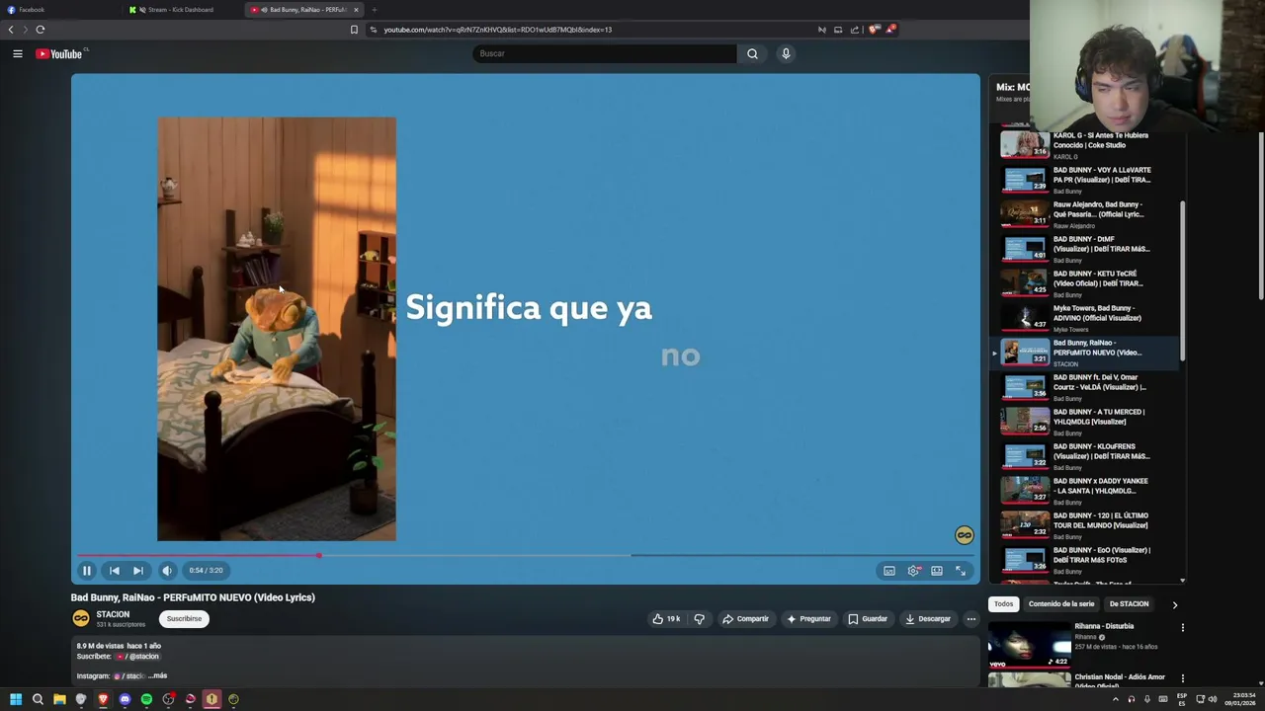Screen dimensions: 1265x711
Task: Open more actions three-dot menu under video
Action: click(x=971, y=619)
